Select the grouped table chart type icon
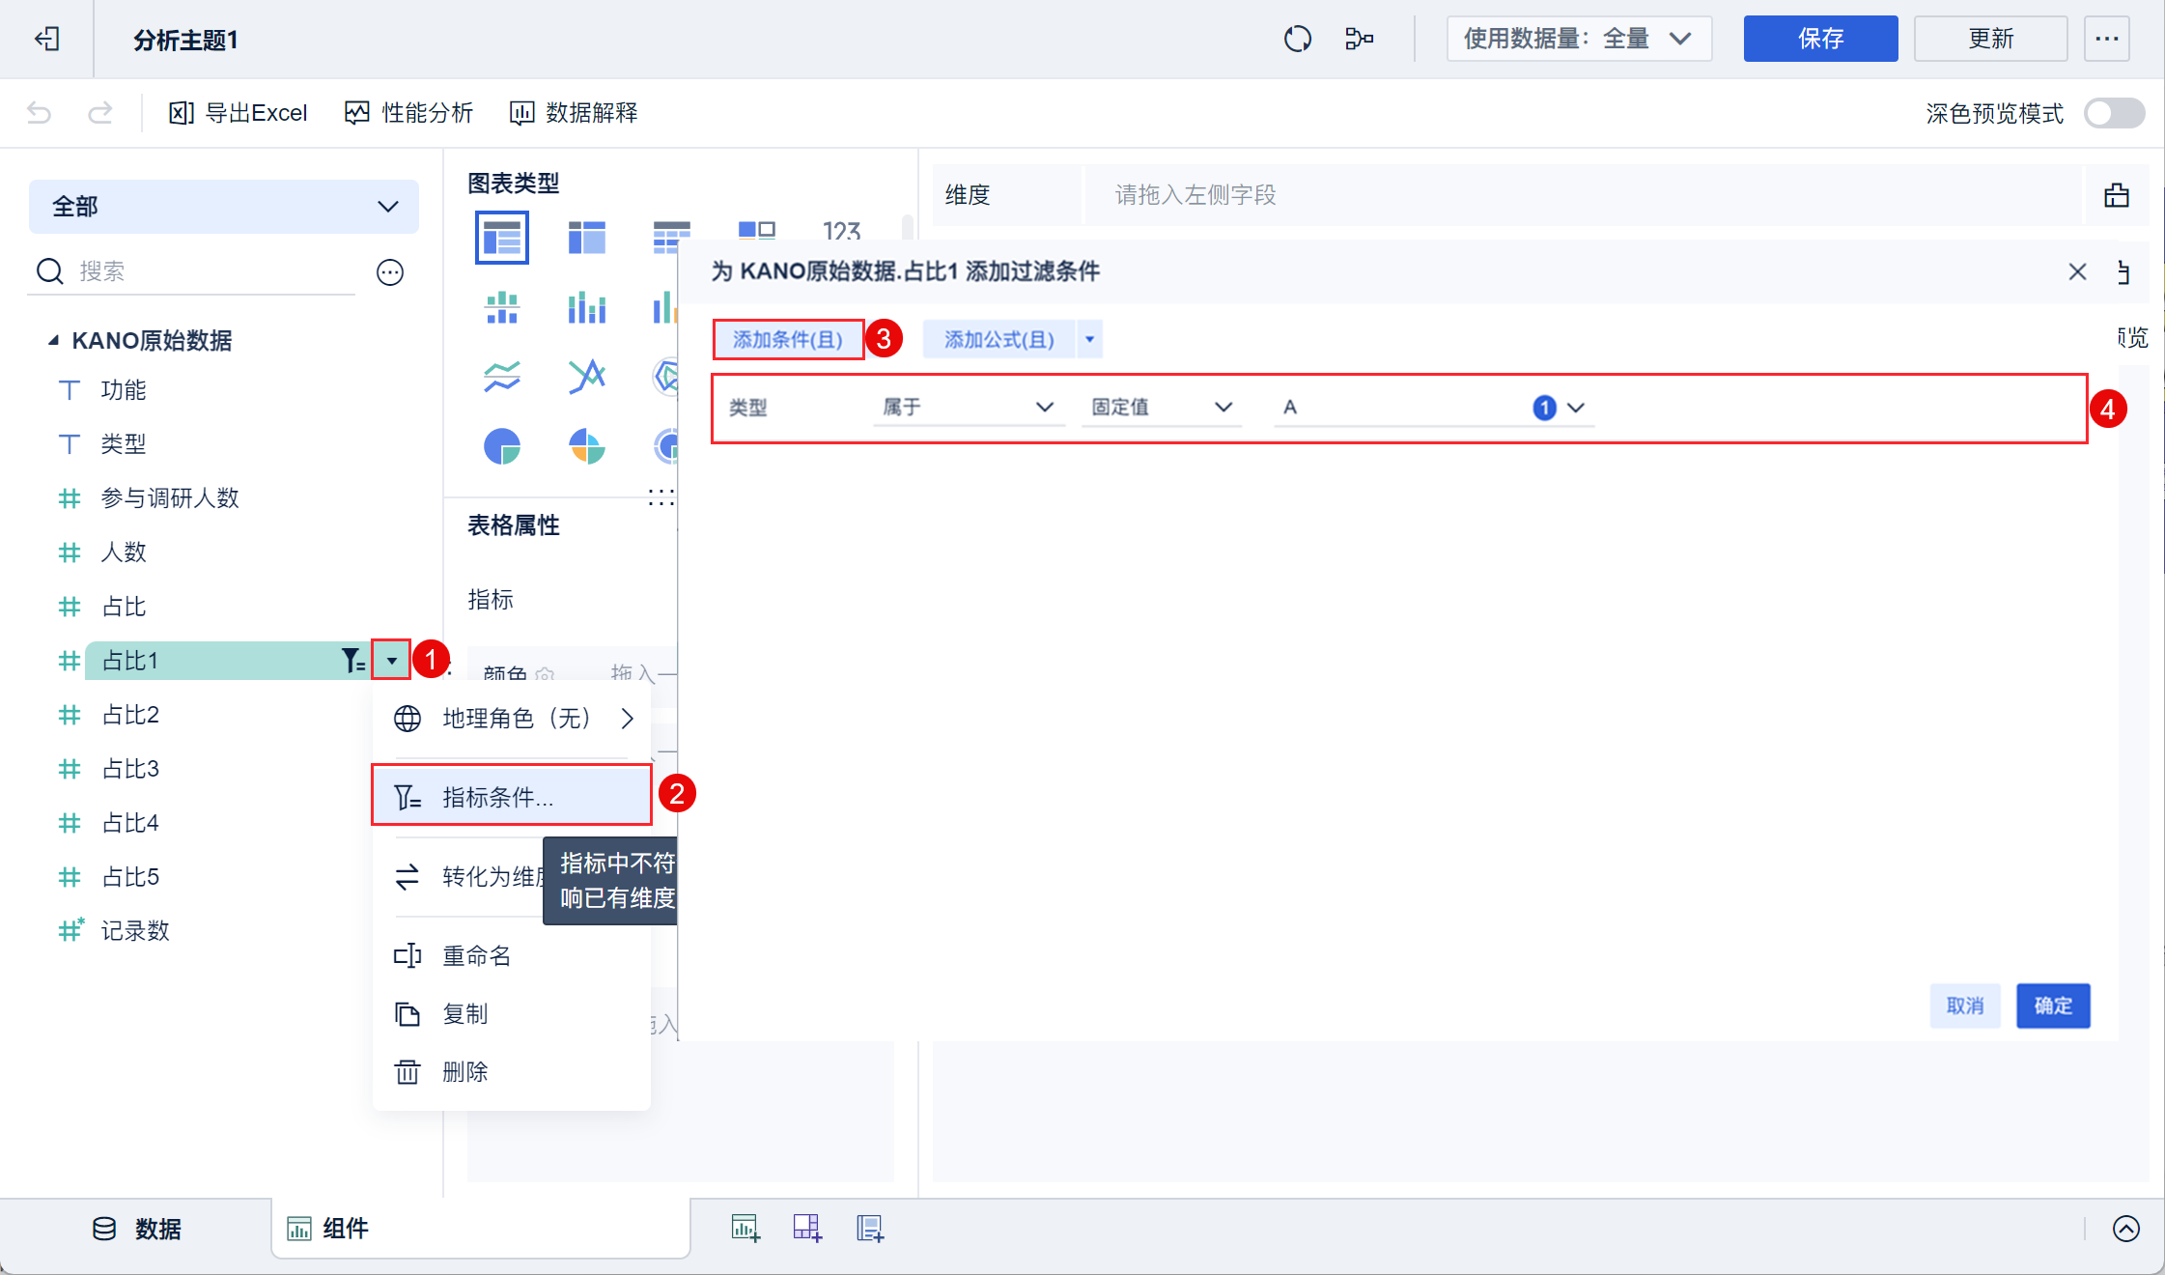Viewport: 2165px width, 1275px height. (501, 237)
